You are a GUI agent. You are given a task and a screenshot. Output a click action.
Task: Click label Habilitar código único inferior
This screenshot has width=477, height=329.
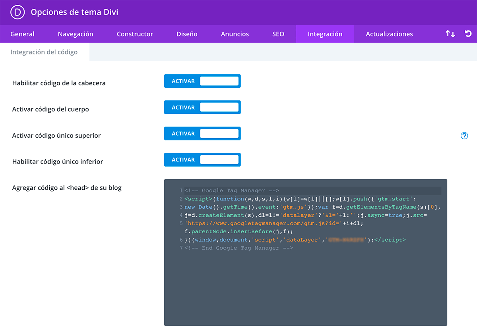[x=58, y=162]
